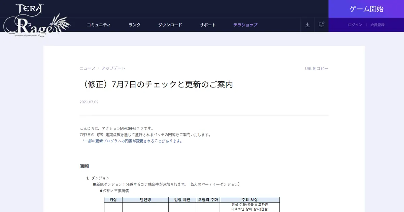Click the remote game launch monitor icon

(321, 25)
